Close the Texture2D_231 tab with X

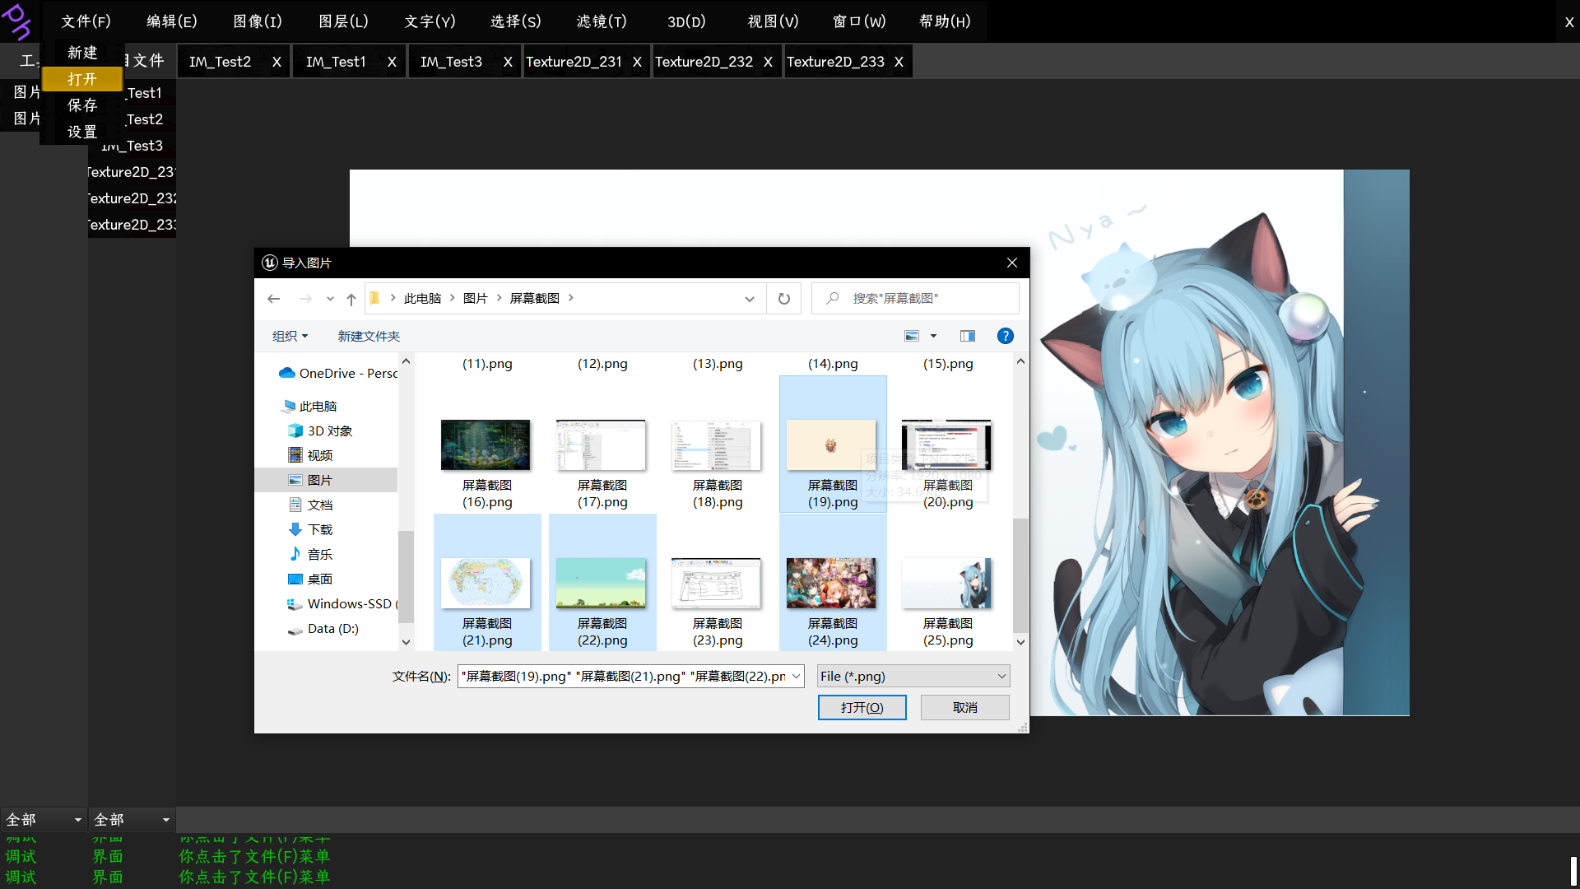(637, 62)
